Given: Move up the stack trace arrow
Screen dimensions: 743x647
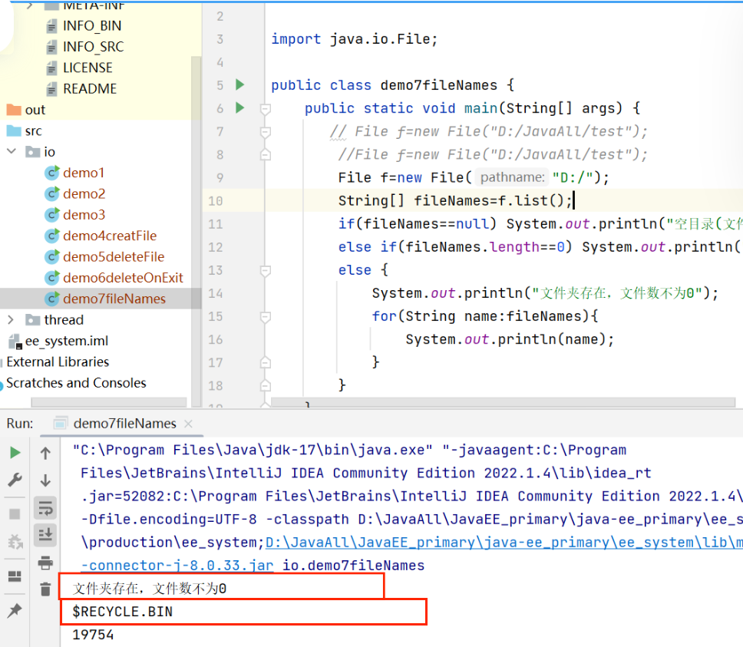Looking at the screenshot, I should [x=45, y=454].
